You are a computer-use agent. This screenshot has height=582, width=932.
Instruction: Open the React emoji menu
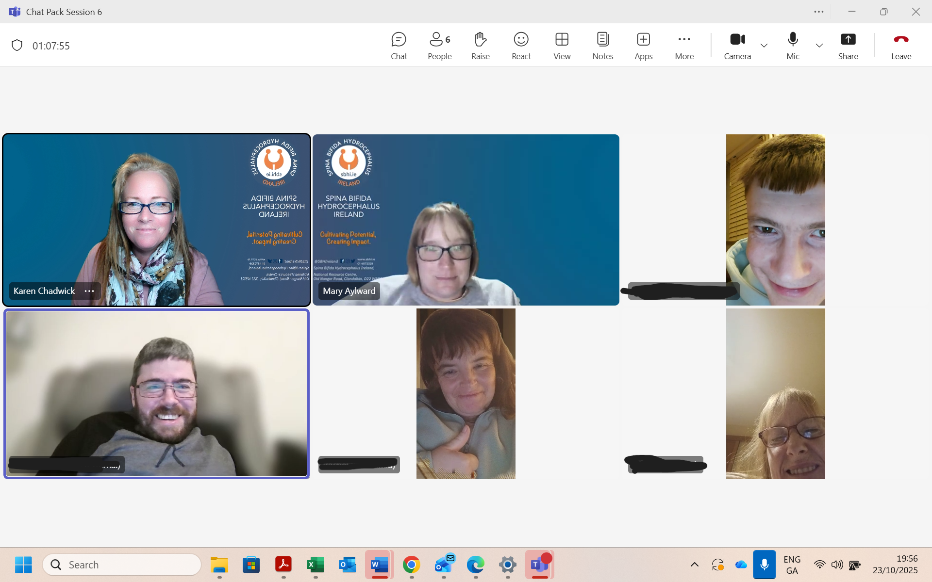coord(521,46)
